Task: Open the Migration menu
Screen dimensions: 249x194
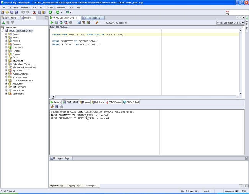Action: click(61, 7)
